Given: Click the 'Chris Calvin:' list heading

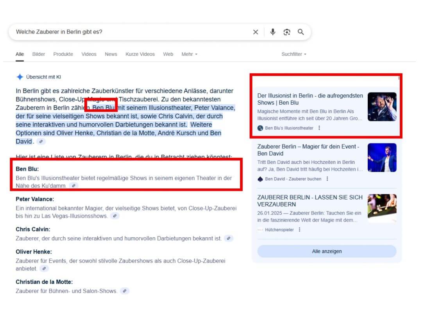Looking at the screenshot, I should (33, 229).
